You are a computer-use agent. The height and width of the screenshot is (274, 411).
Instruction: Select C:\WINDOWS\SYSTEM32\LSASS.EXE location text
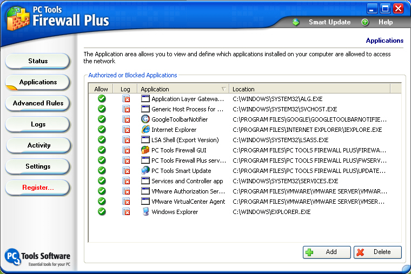click(x=281, y=140)
